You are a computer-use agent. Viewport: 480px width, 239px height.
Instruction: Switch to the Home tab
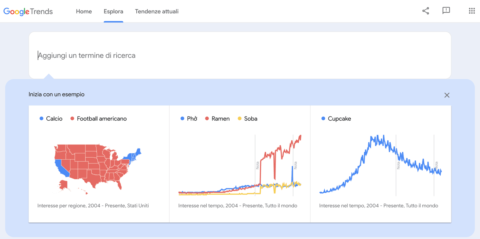(x=84, y=11)
